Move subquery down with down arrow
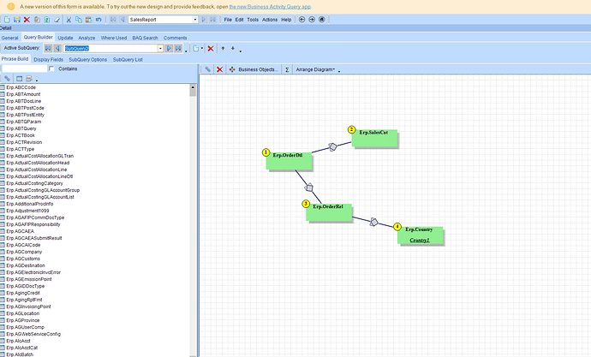 click(x=233, y=48)
